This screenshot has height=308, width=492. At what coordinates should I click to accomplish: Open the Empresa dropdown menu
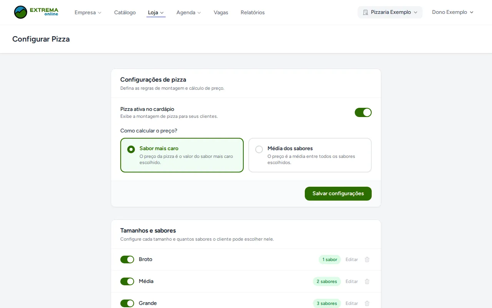(x=88, y=12)
